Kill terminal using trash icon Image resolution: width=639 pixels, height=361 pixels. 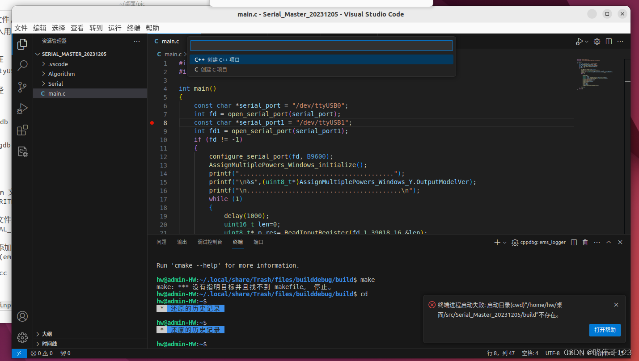(x=585, y=242)
